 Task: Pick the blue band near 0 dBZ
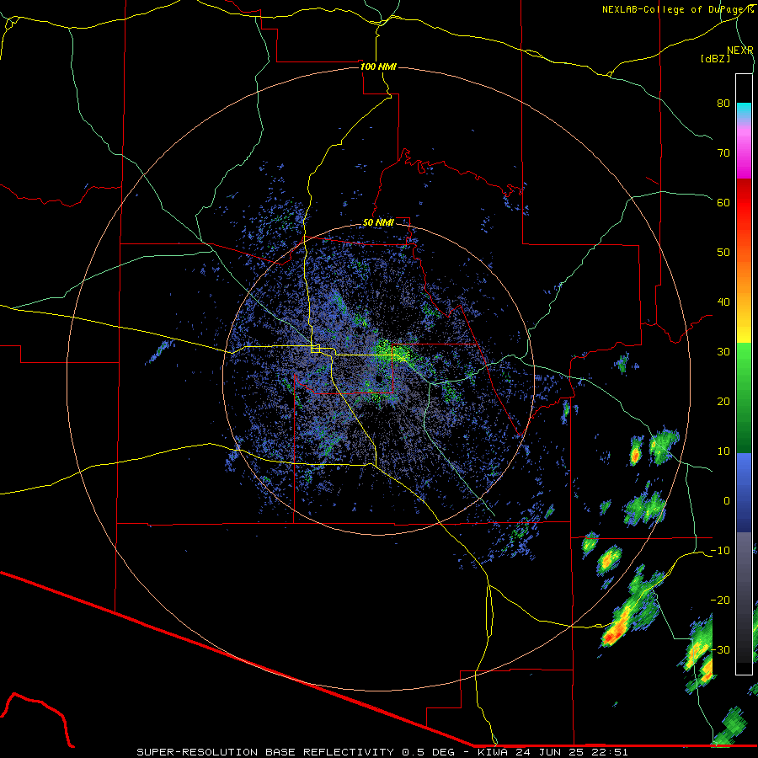[744, 493]
